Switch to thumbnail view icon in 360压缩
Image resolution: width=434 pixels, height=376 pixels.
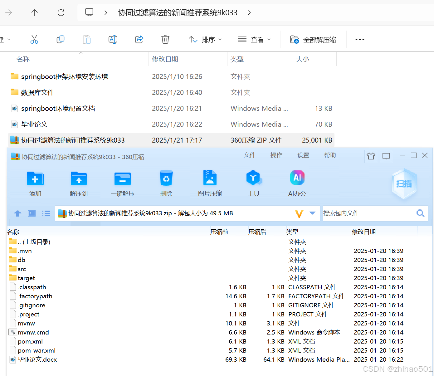(32, 213)
